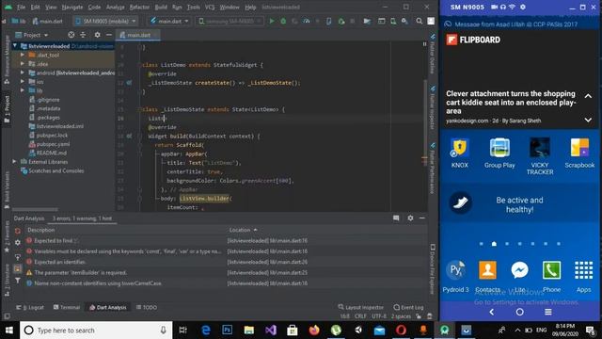Open the Build menu
This screenshot has width=602, height=339.
pos(161,7)
